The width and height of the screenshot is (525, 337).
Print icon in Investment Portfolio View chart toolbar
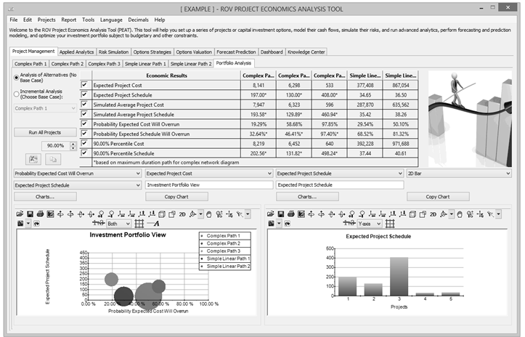40,214
